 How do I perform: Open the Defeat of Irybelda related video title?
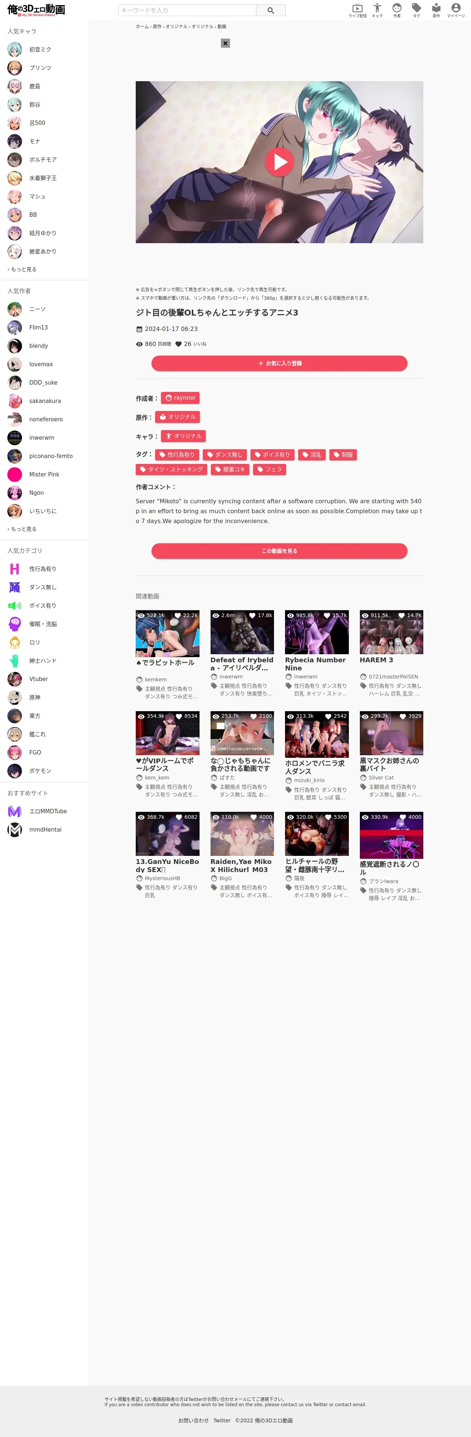[242, 664]
